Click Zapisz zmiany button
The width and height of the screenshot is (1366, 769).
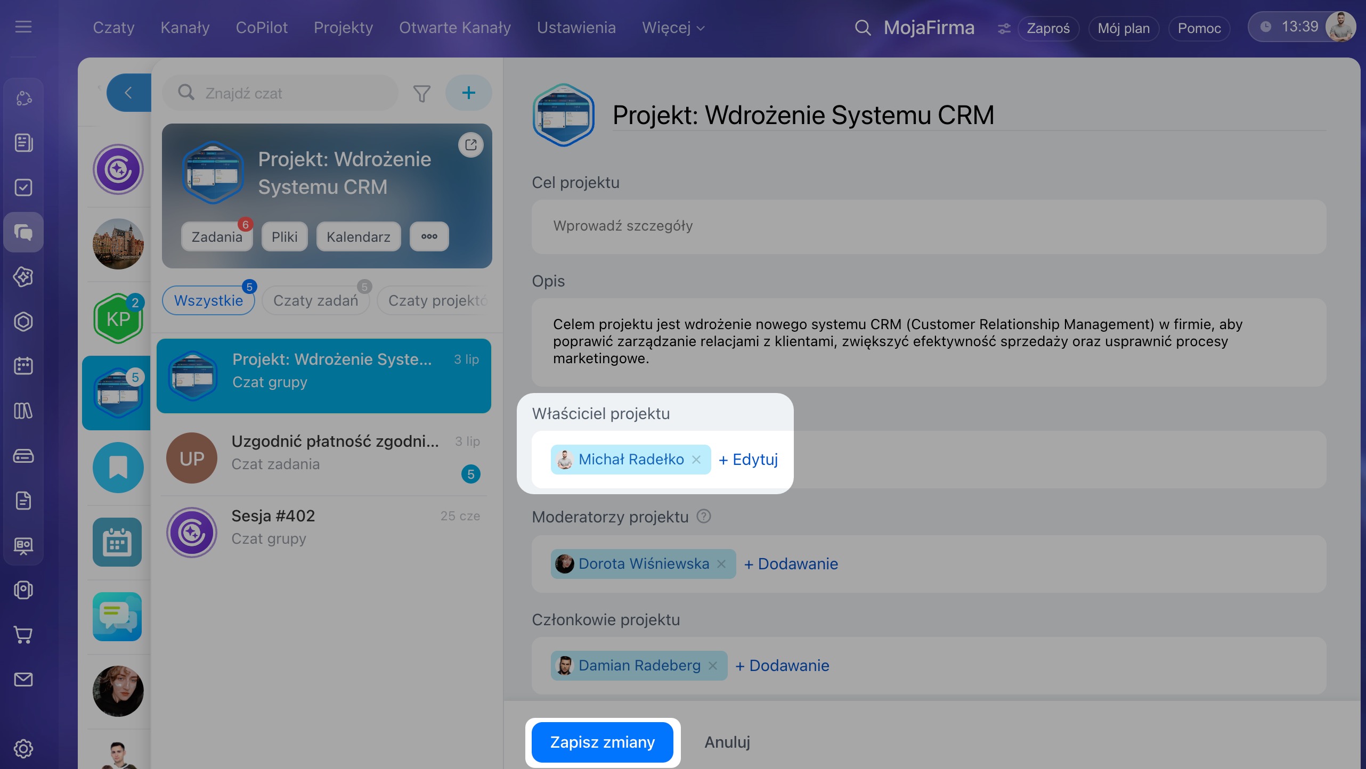point(603,742)
